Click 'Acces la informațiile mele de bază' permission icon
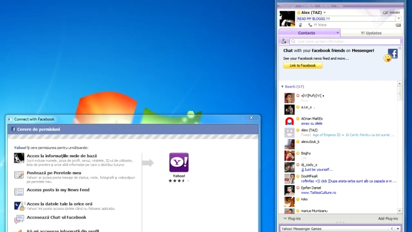This screenshot has height=232, width=412. click(x=19, y=158)
